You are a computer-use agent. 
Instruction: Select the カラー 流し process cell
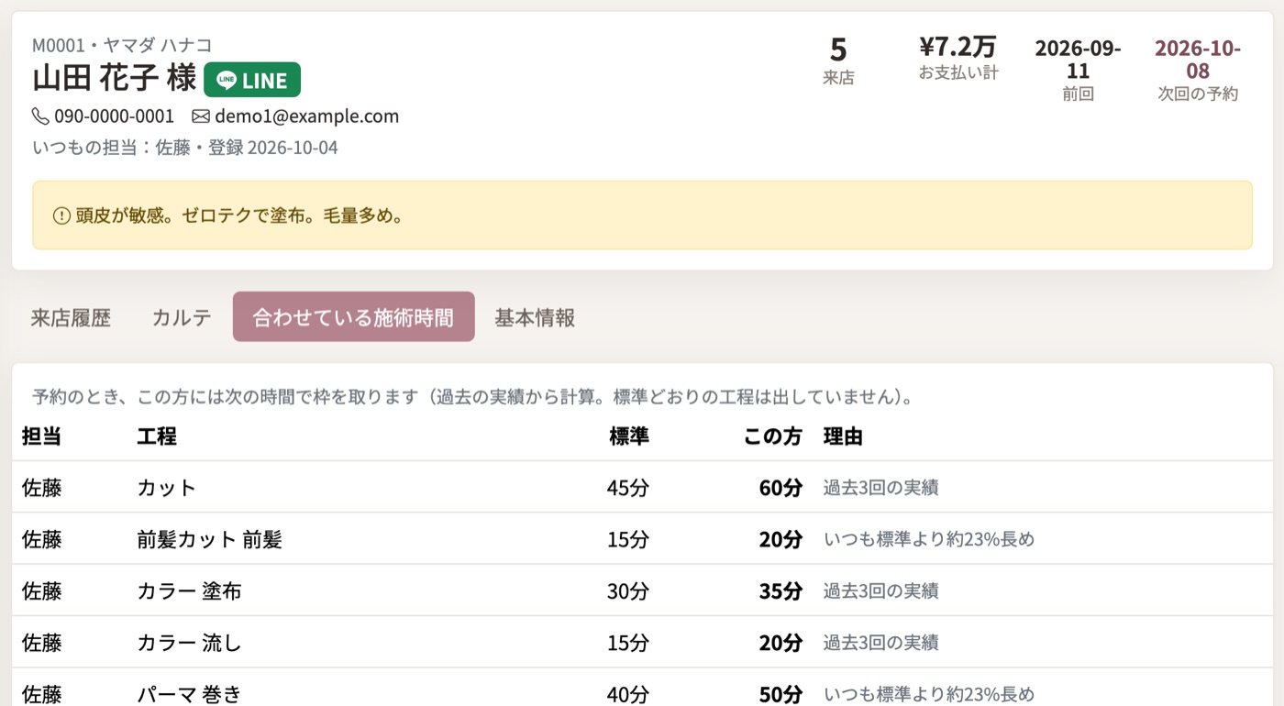pos(189,643)
